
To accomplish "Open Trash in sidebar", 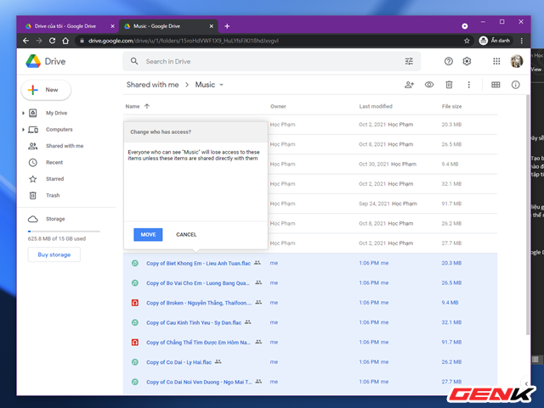I will pos(53,195).
